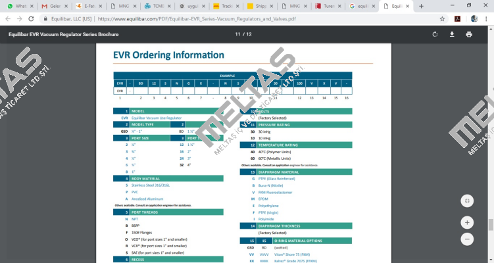494x263 pixels.
Task: Click the PORT THREADS section header
Action: click(x=168, y=212)
